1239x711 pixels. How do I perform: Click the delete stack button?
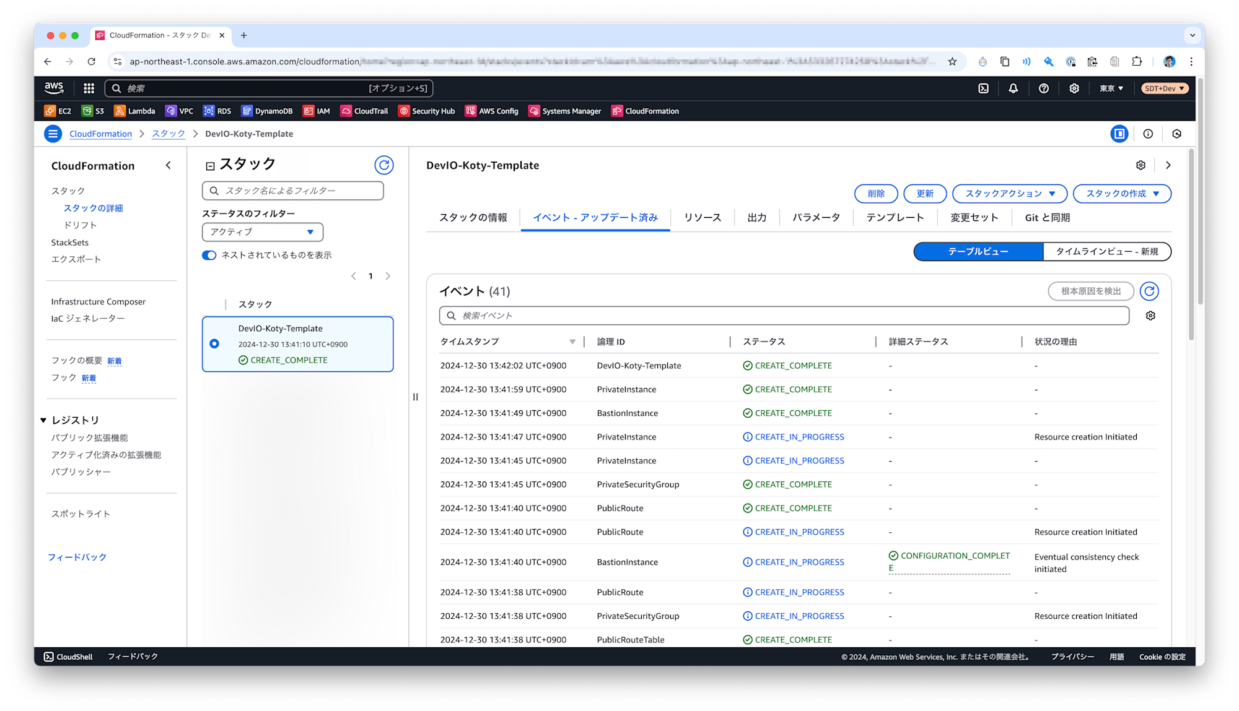tap(876, 194)
